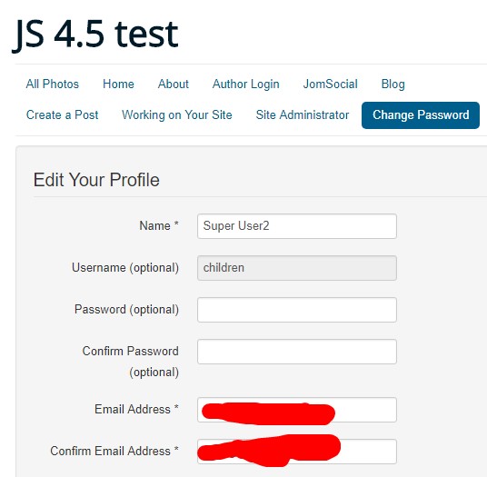Open the About menu item
The height and width of the screenshot is (477, 487).
(173, 84)
